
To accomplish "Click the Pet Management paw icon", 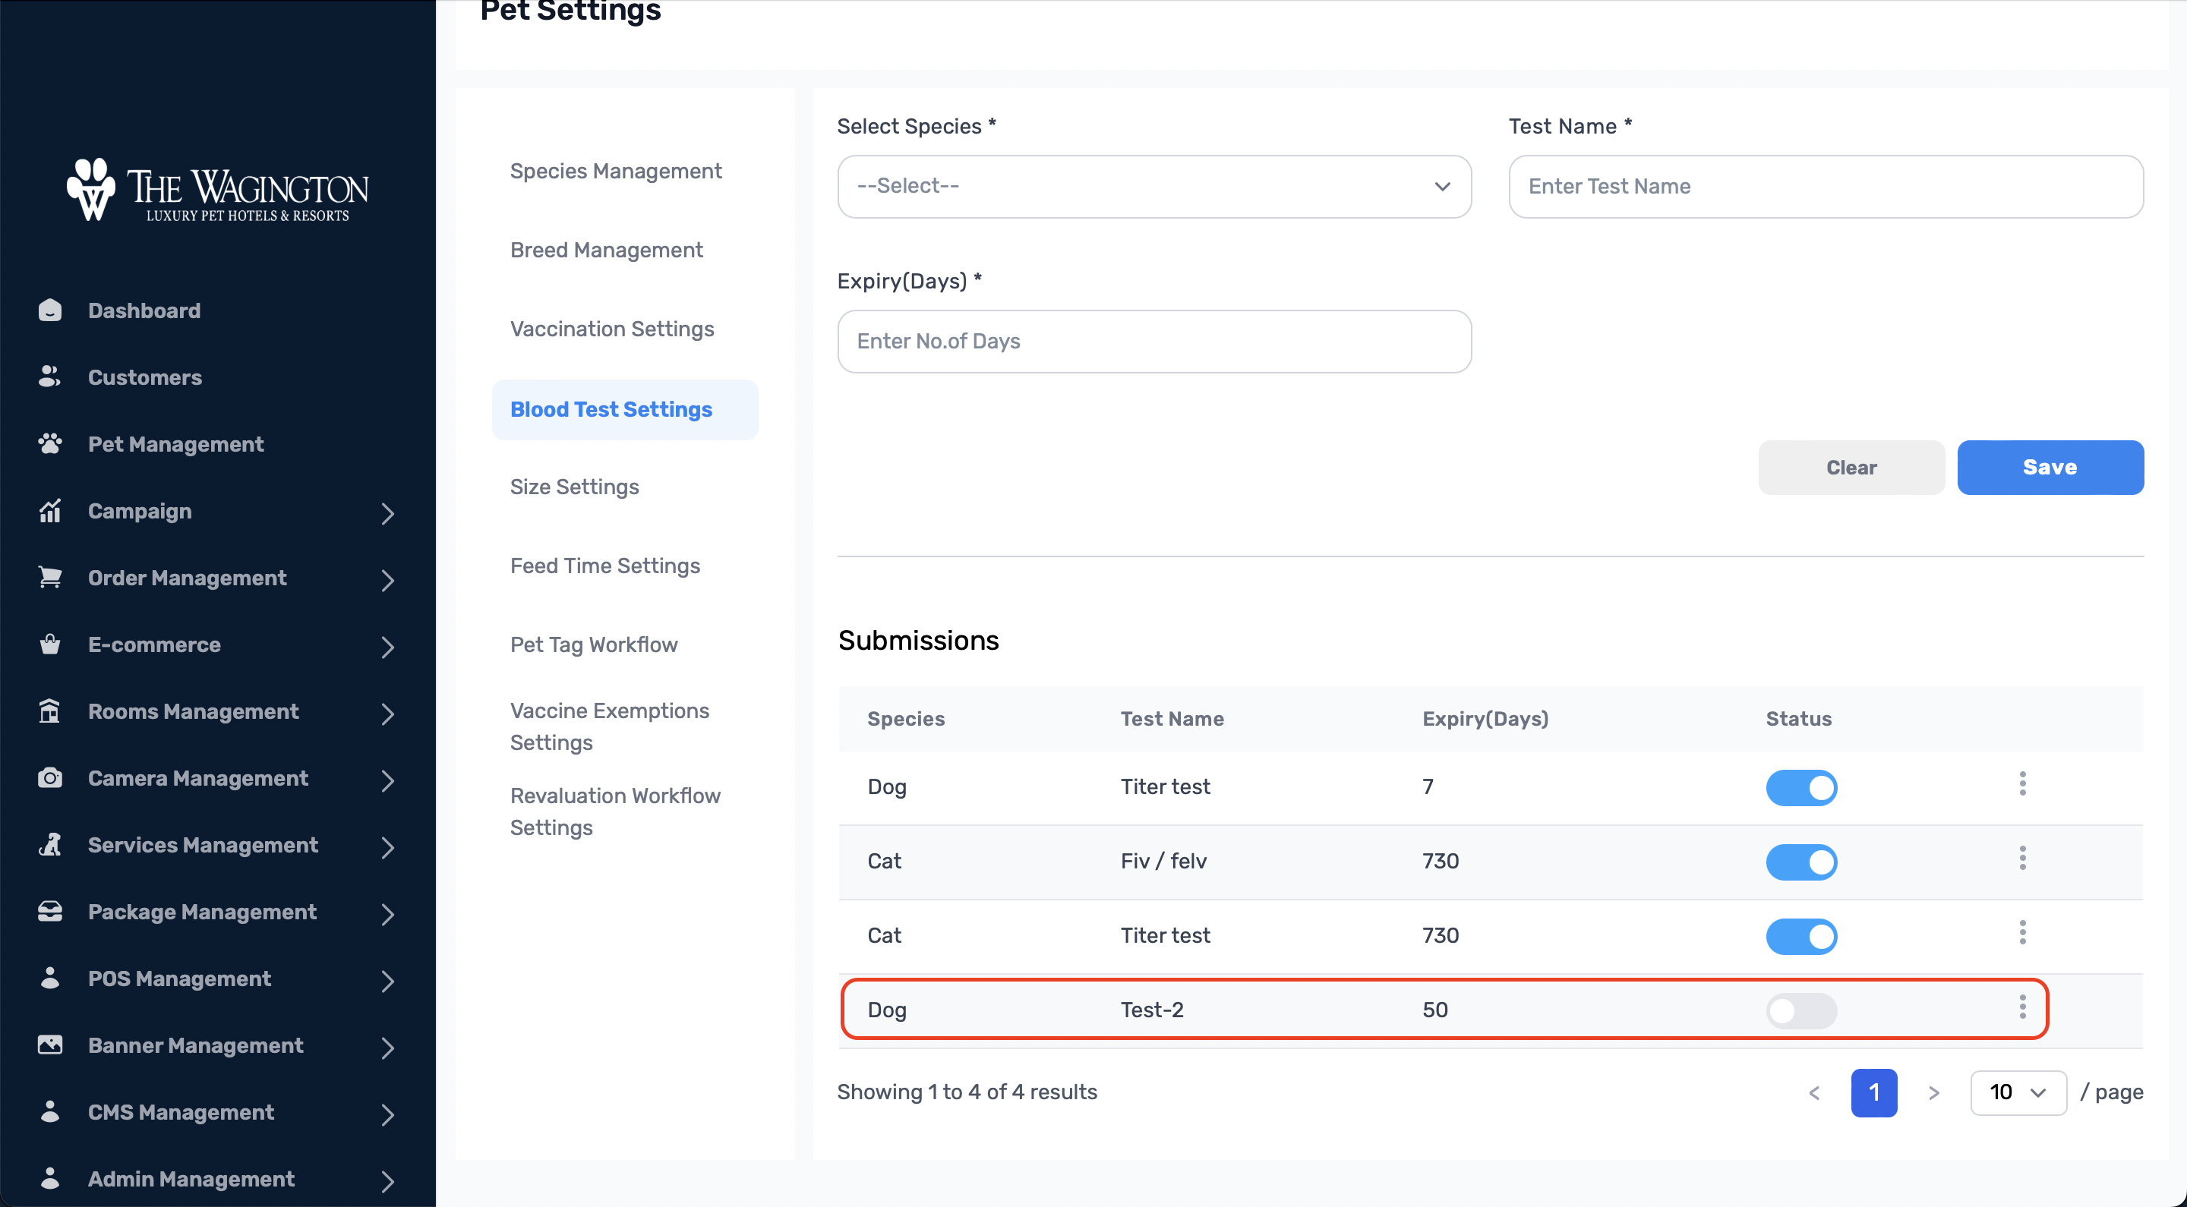I will (x=50, y=443).
